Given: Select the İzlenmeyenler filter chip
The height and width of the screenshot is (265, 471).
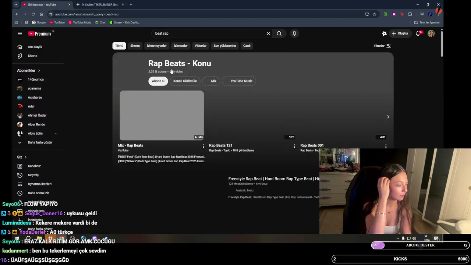Looking at the screenshot, I should (x=157, y=46).
